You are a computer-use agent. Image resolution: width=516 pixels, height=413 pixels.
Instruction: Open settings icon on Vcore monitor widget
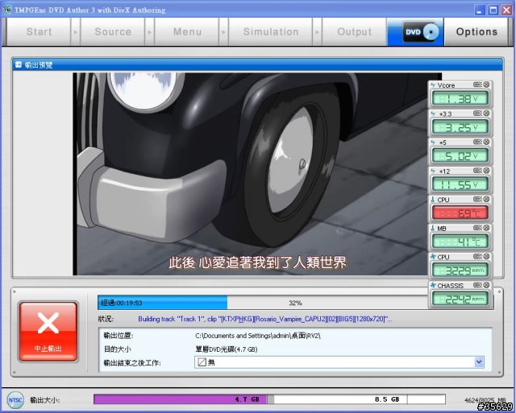[x=477, y=85]
